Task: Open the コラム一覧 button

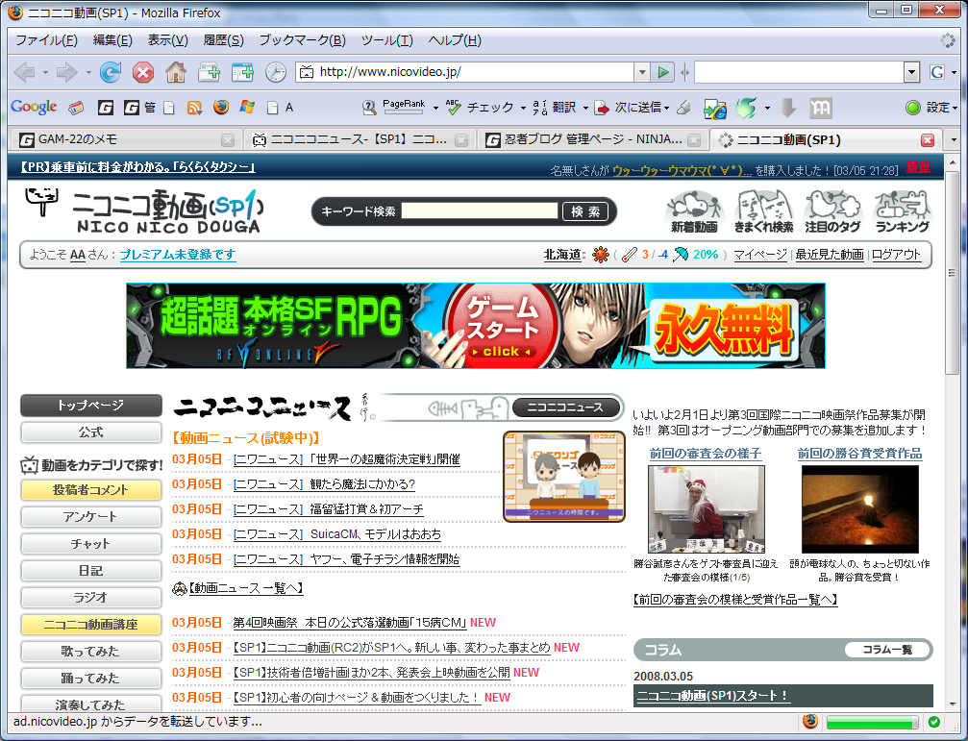Action: [x=887, y=650]
